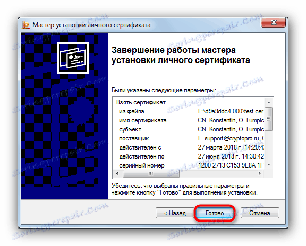
Task: Click the heading 'Завершение работы мастера'
Action: [174, 50]
